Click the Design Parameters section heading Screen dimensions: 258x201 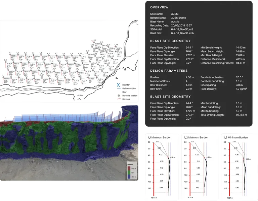(169, 71)
